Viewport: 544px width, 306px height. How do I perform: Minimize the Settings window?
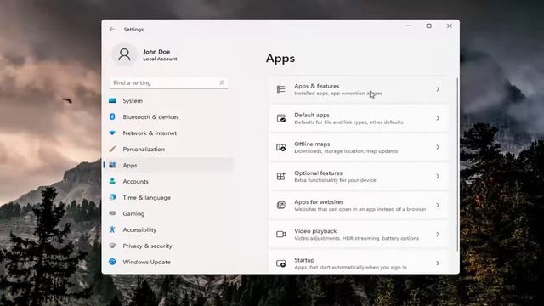[x=408, y=25]
